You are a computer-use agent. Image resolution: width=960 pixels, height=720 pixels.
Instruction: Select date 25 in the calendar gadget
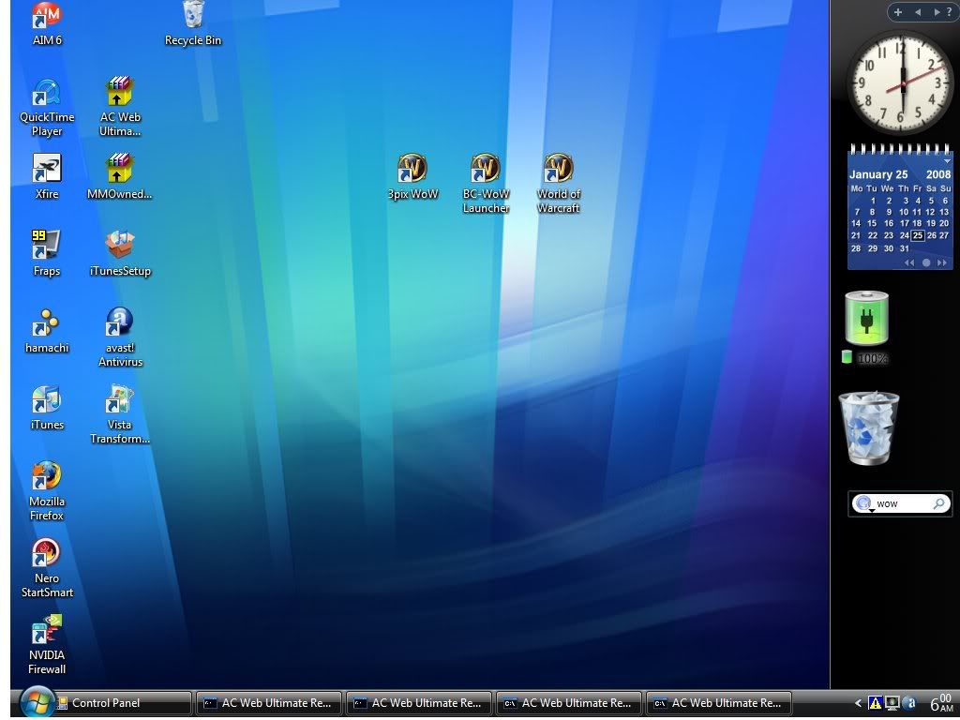click(917, 235)
